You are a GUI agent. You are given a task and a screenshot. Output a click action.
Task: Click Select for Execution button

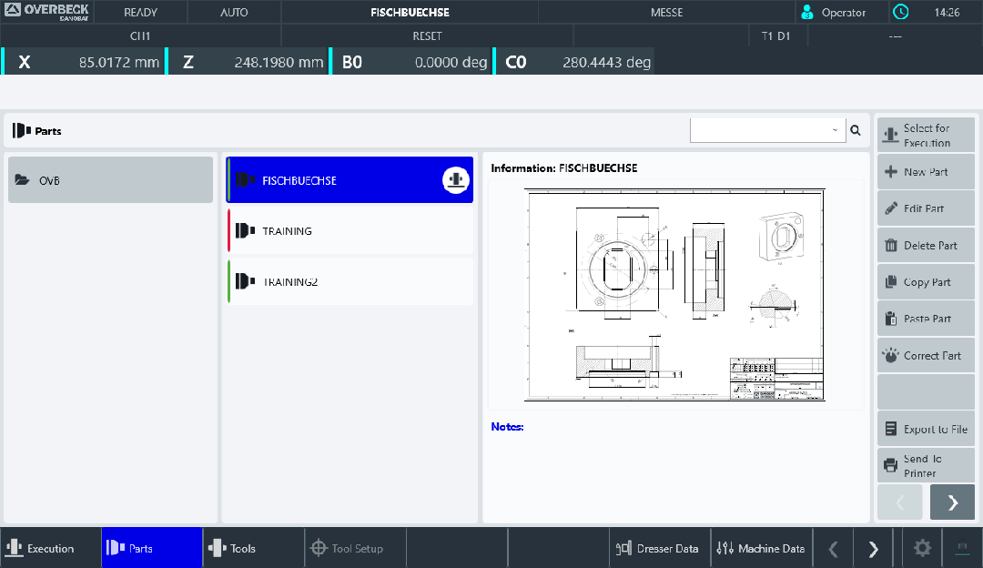click(926, 135)
